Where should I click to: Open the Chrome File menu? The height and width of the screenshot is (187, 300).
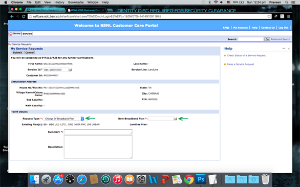[29, 2]
